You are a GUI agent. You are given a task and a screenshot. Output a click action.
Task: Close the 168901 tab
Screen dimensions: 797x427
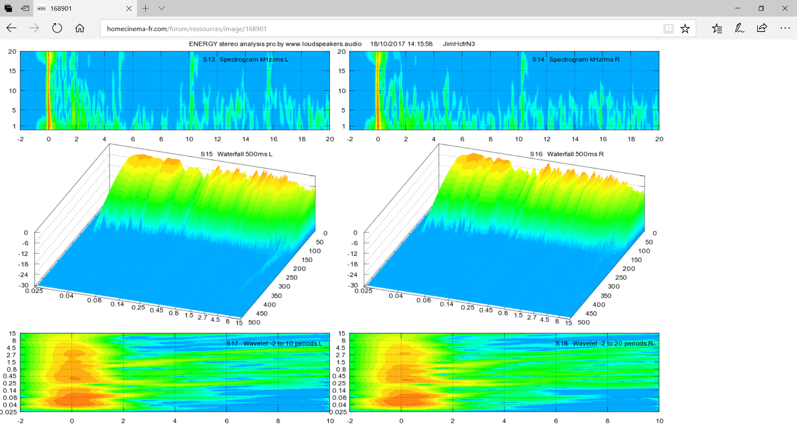click(129, 8)
